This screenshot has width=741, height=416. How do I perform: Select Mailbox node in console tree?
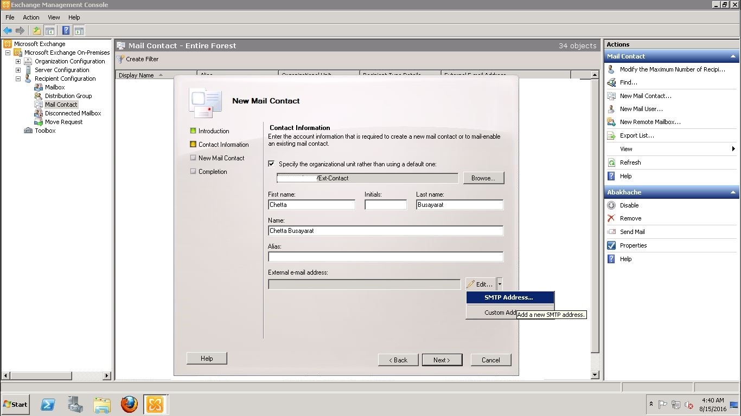[55, 87]
